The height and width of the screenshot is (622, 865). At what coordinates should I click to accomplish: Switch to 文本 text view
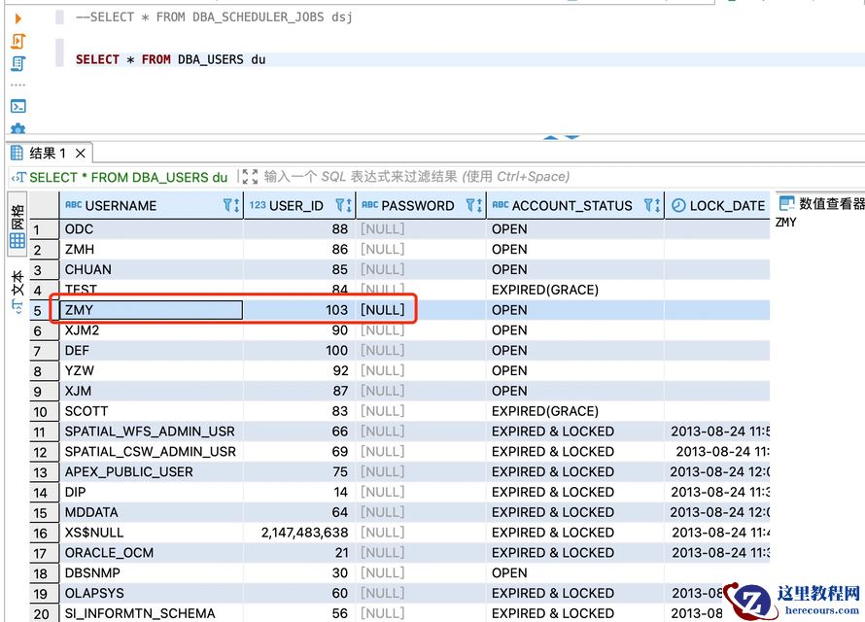click(x=17, y=289)
